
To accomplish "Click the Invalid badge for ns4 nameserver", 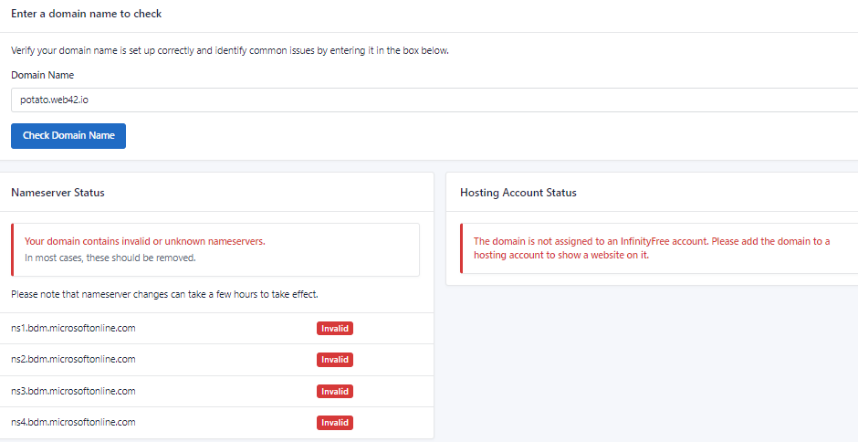I will coord(334,423).
